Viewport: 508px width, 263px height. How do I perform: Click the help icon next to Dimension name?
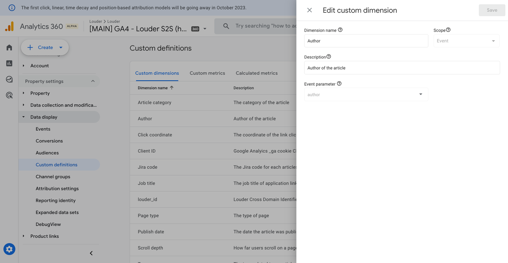[340, 30]
